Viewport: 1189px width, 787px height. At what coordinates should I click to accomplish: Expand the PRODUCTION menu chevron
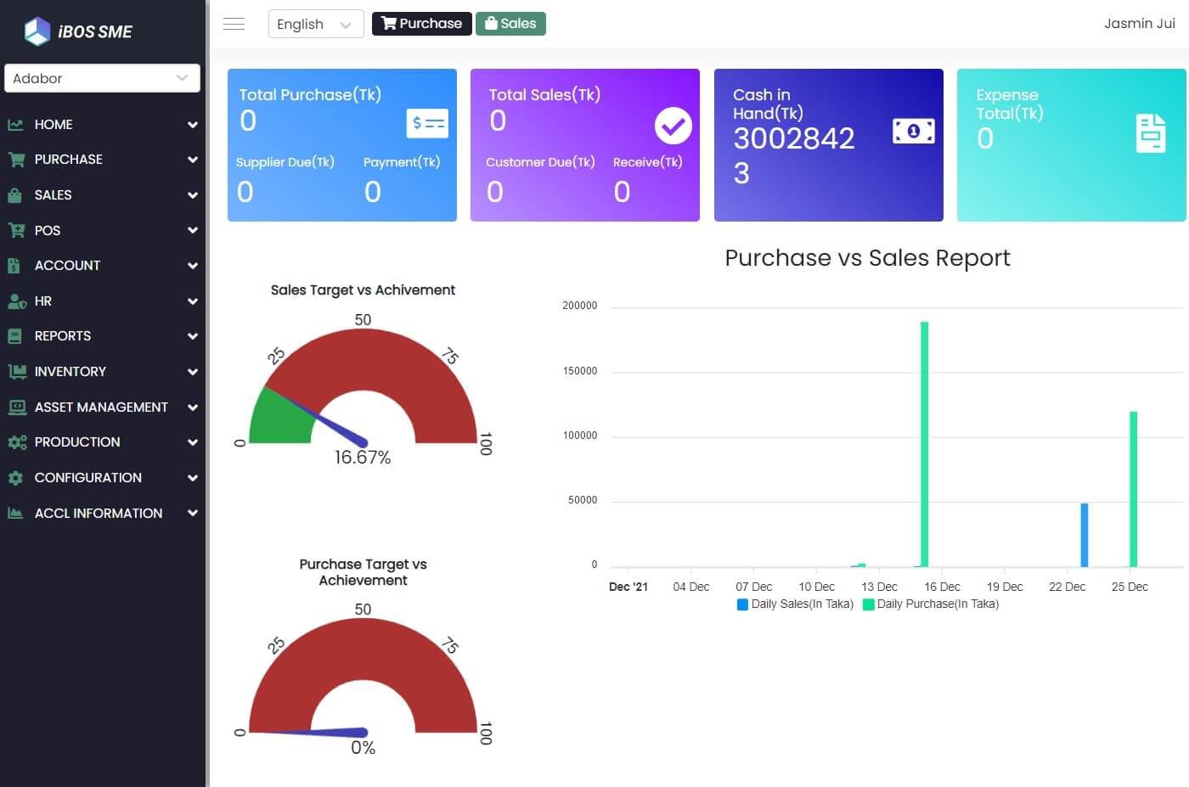[193, 442]
